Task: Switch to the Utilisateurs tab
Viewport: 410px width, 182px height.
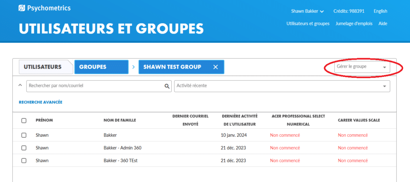Action: point(42,67)
